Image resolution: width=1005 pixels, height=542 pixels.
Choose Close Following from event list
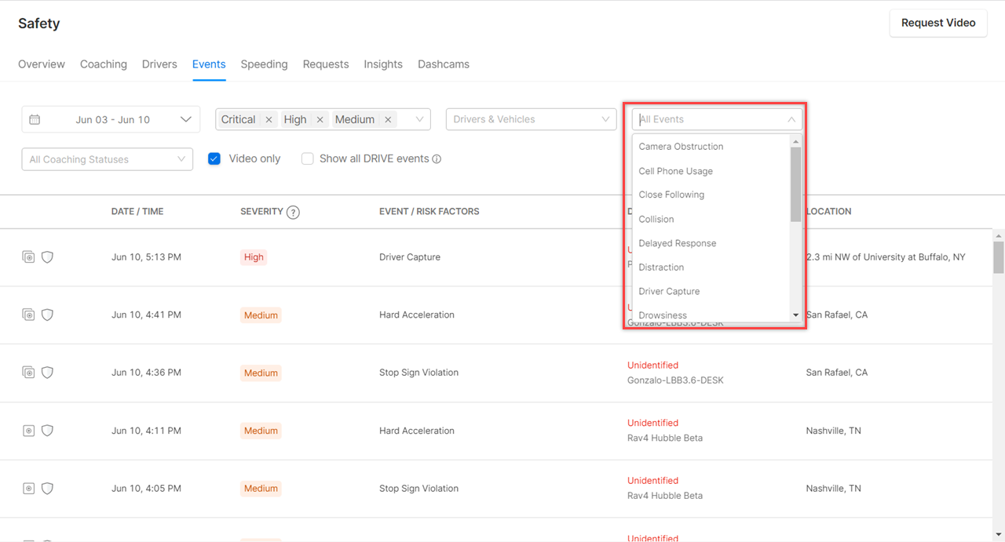point(711,195)
